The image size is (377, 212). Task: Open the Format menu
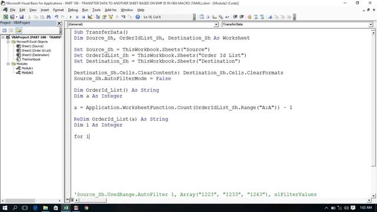(58, 10)
